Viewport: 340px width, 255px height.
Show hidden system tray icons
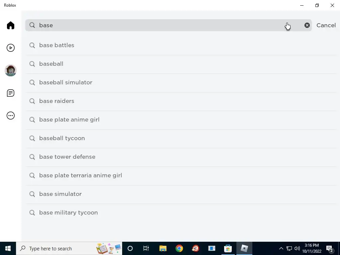[x=281, y=248]
